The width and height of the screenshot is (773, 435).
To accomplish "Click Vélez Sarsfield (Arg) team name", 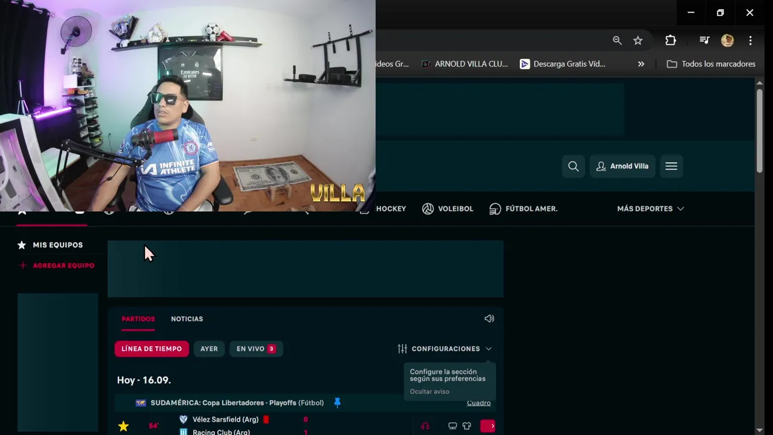I will [225, 419].
